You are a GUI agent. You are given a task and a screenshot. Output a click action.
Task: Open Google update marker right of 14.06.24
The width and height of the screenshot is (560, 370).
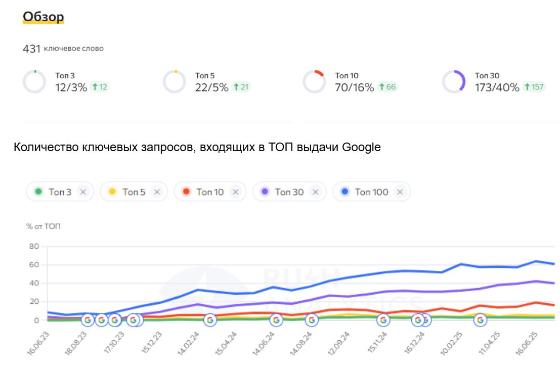click(276, 320)
